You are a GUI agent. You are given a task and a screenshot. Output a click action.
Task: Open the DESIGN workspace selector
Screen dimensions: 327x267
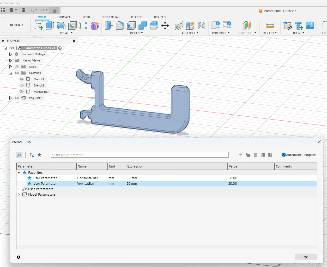point(16,25)
